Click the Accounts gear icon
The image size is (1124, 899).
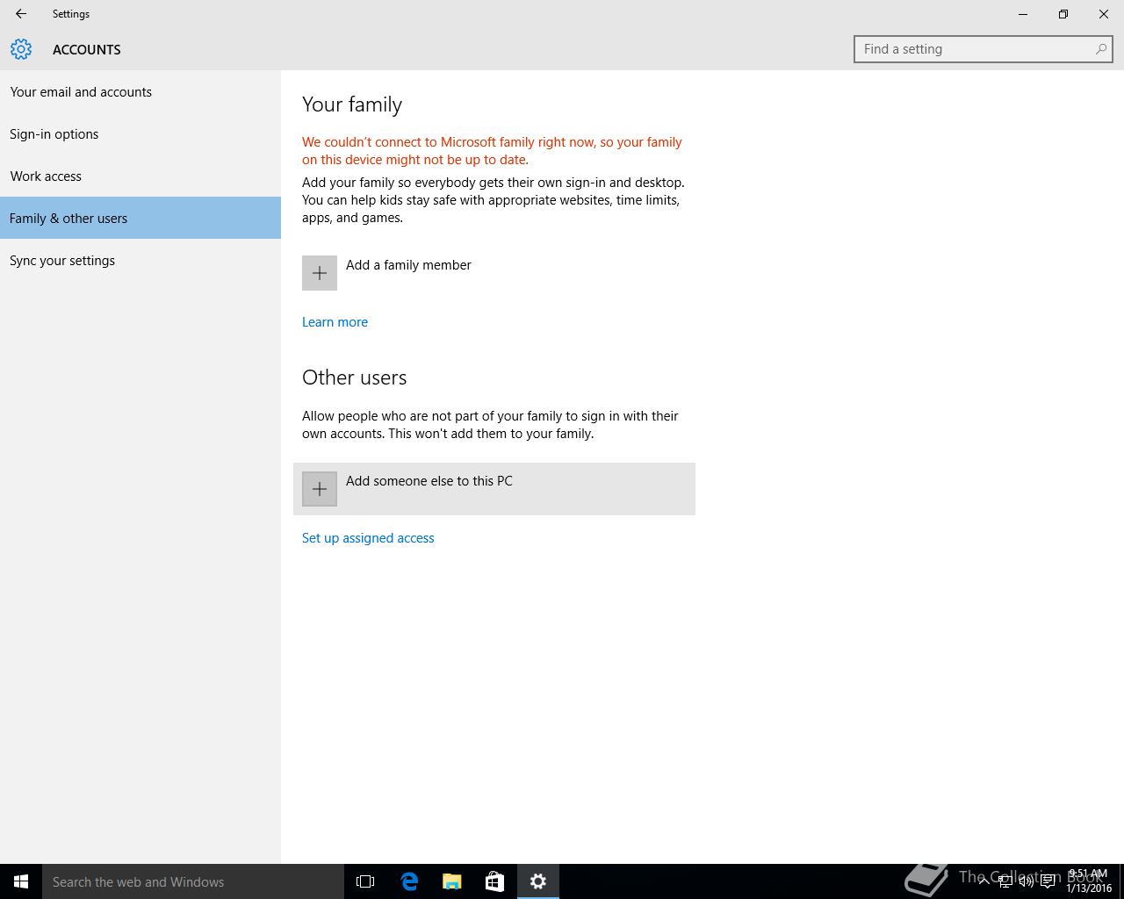21,49
